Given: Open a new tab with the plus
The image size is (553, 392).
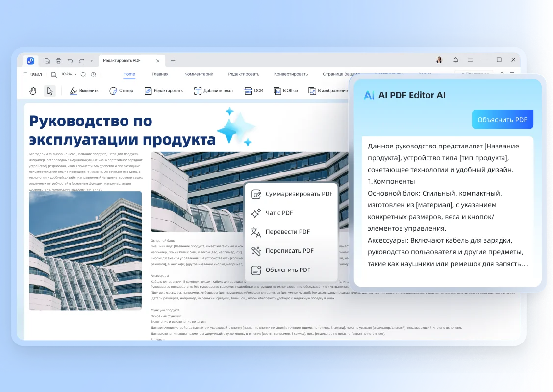Looking at the screenshot, I should click(173, 60).
